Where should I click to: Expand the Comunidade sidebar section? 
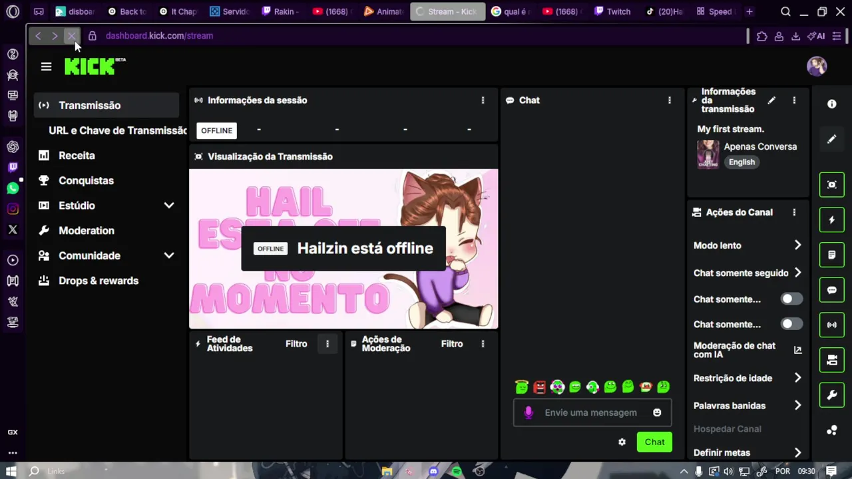[x=106, y=255]
